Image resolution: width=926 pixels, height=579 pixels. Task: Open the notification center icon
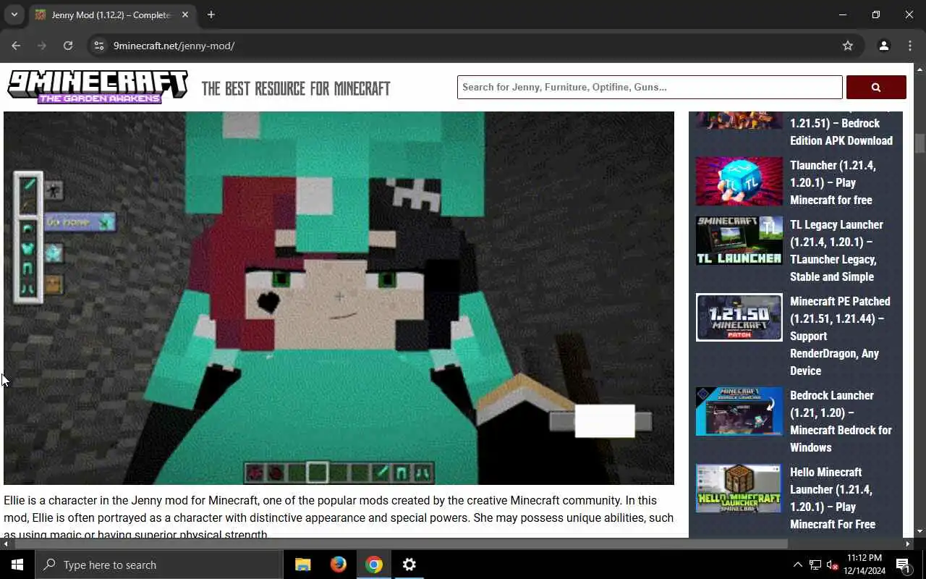coord(904,565)
